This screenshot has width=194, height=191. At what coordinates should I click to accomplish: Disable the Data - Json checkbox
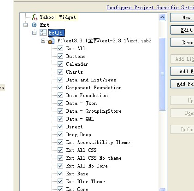click(x=60, y=103)
